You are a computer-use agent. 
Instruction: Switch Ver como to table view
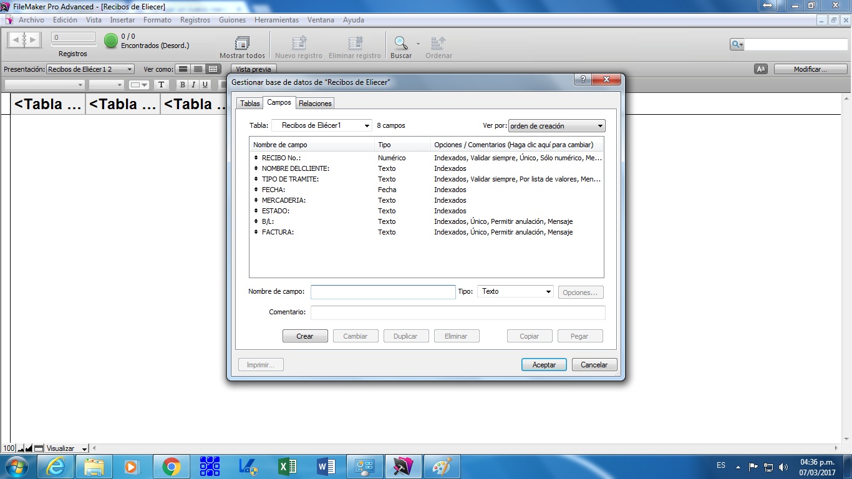(x=213, y=69)
